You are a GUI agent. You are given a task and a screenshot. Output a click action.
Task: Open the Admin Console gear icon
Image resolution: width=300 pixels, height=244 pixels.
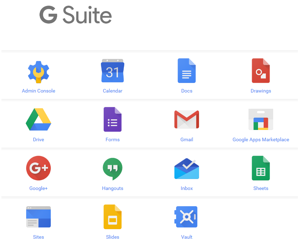pos(38,72)
